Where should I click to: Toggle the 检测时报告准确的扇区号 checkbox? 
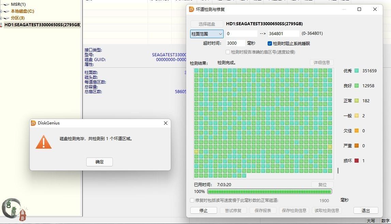pos(228,52)
